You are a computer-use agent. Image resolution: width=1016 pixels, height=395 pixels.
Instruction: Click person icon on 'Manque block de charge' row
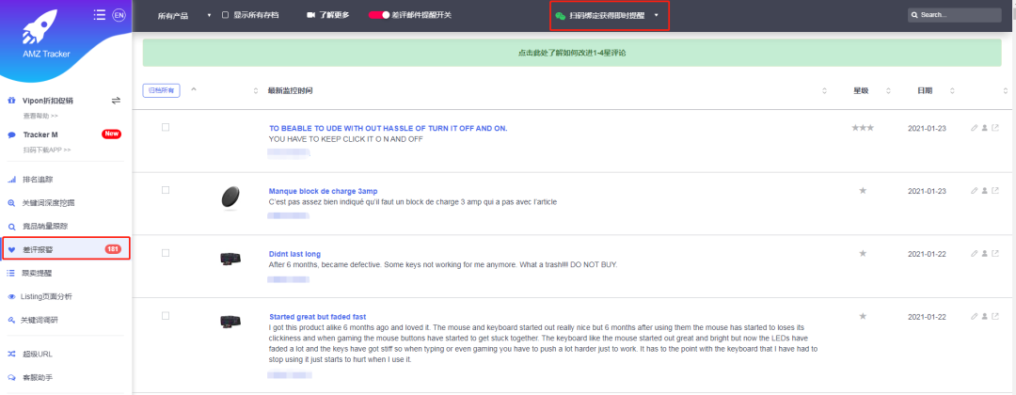(x=984, y=191)
